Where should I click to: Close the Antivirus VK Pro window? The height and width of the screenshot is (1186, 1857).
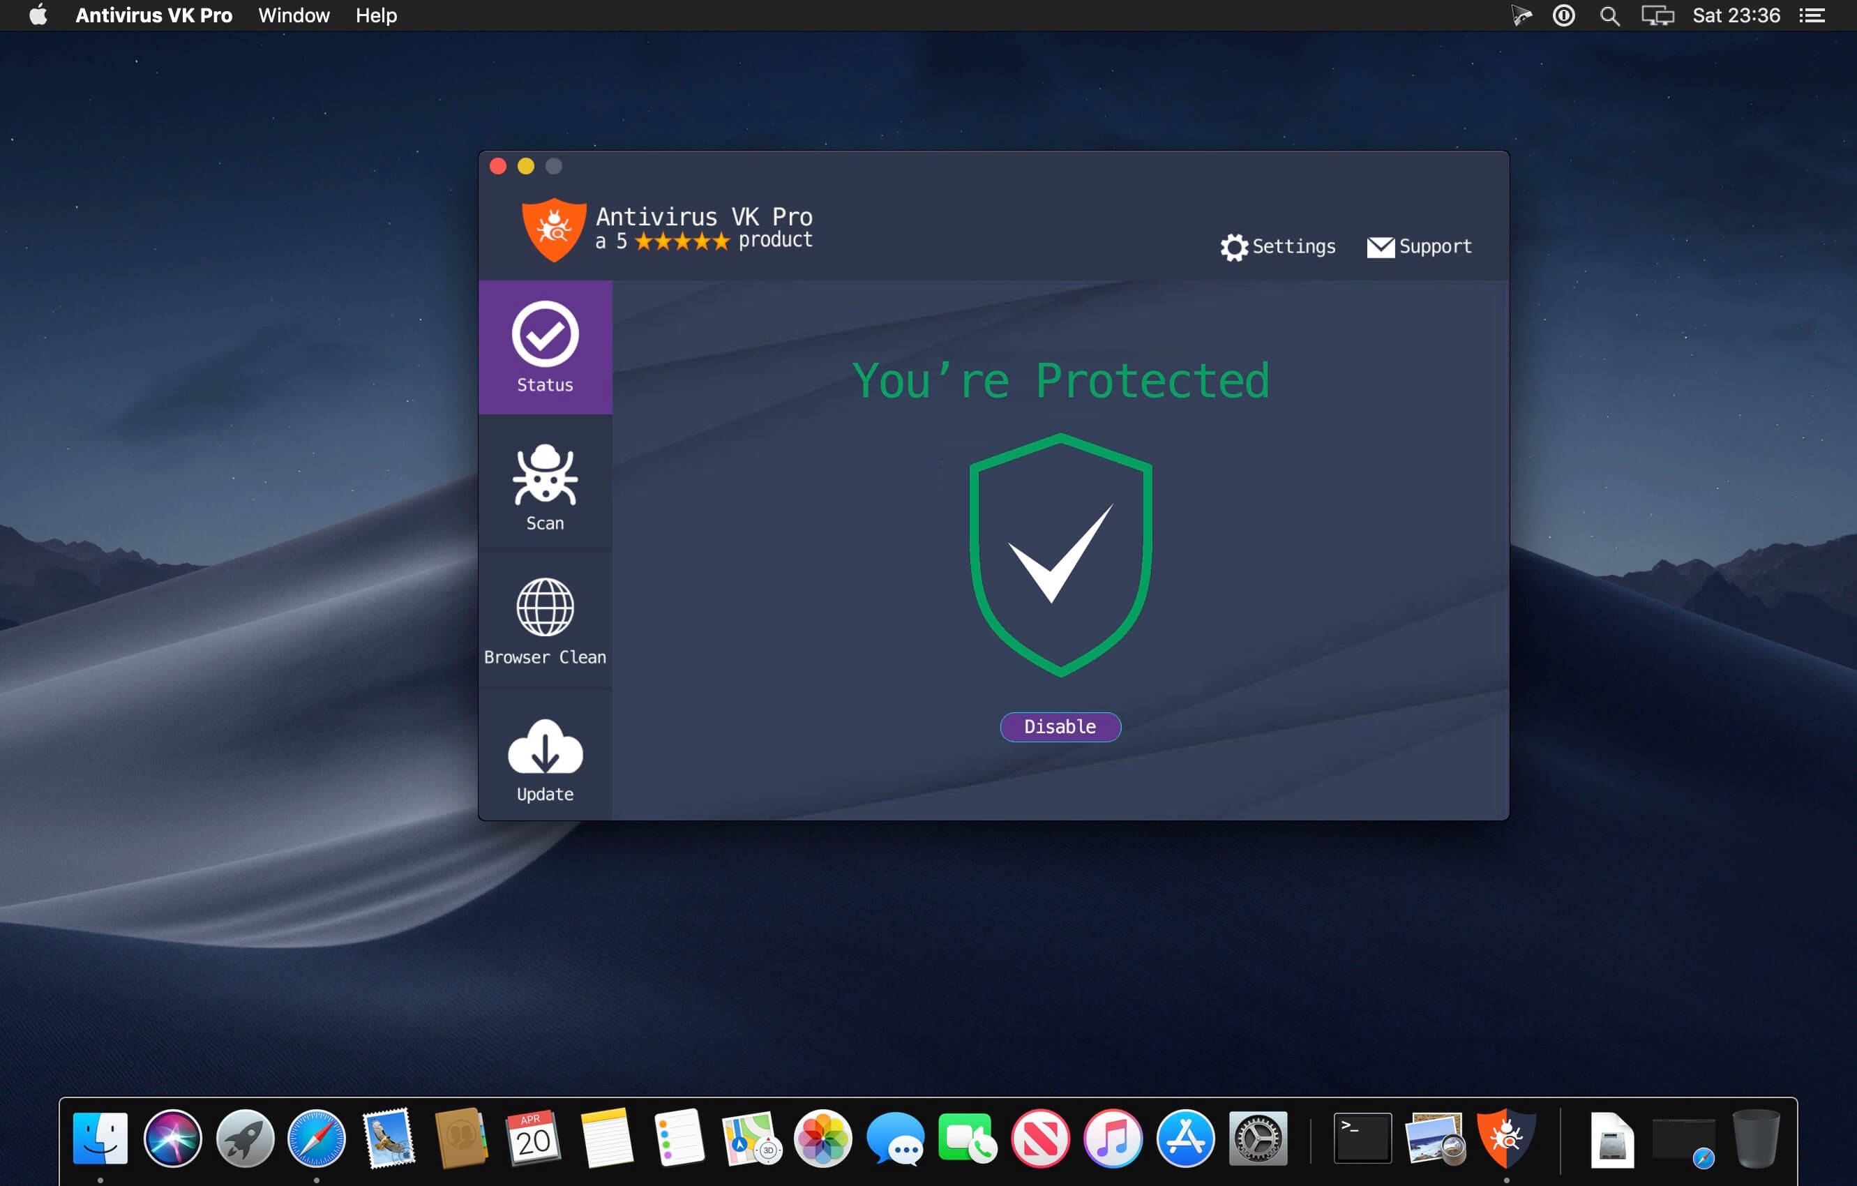click(498, 166)
